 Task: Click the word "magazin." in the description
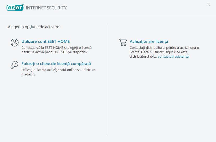click(28, 74)
